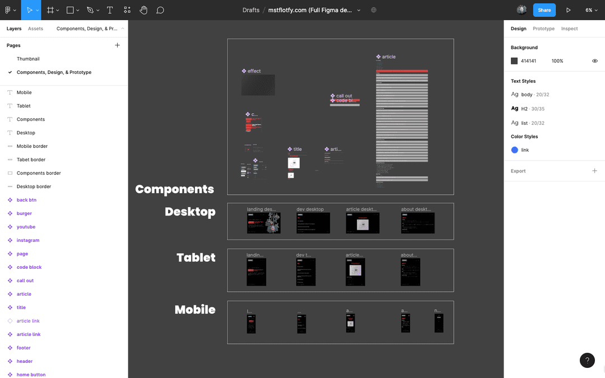Add a new page with plus button
The height and width of the screenshot is (378, 605).
(x=117, y=45)
